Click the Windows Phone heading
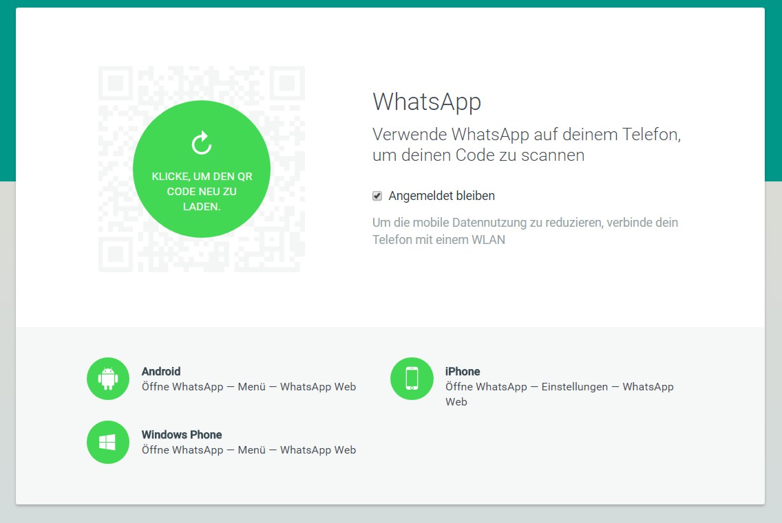The image size is (782, 523). pyautogui.click(x=182, y=434)
